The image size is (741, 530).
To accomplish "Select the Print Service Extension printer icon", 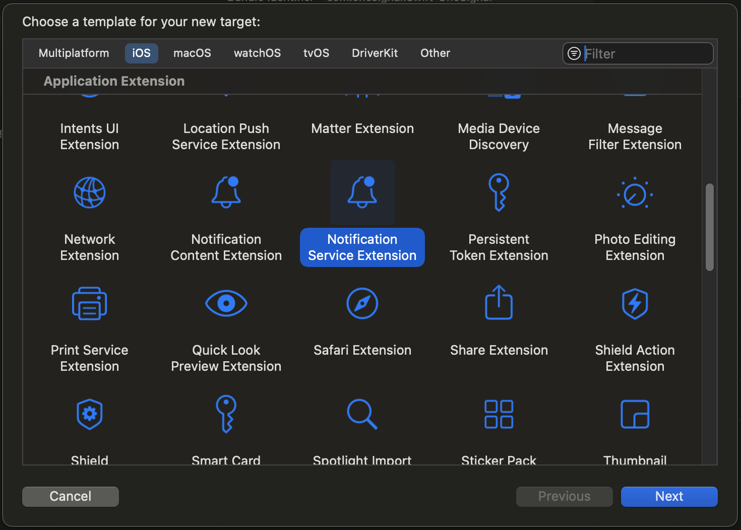I will 90,303.
